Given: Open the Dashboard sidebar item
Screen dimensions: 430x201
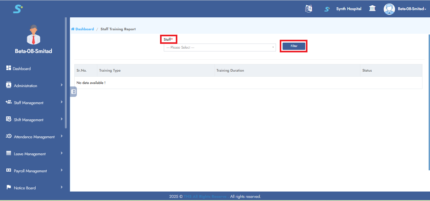Looking at the screenshot, I should [x=22, y=68].
